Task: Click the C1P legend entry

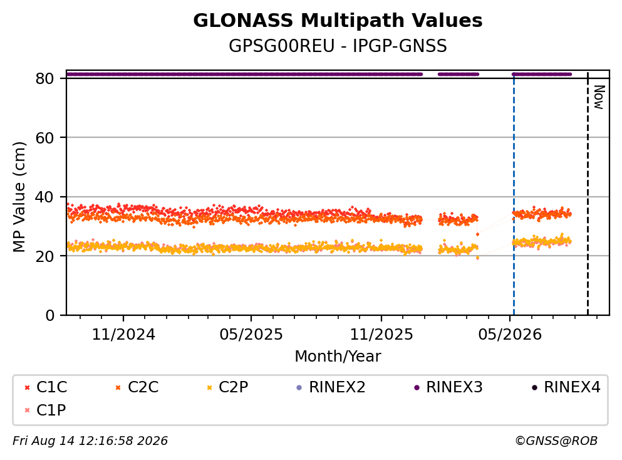Action: [45, 410]
